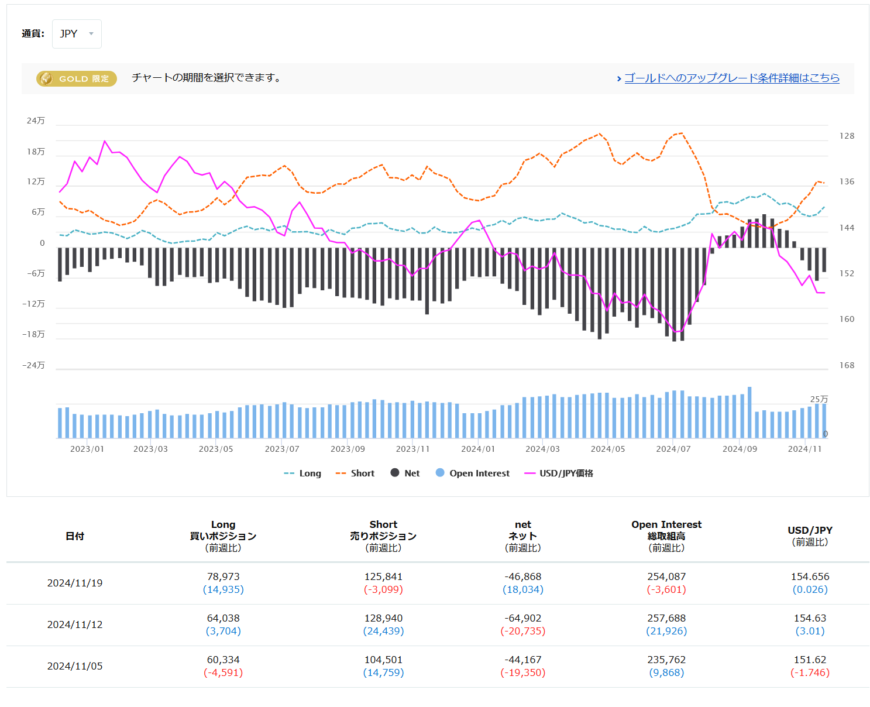The width and height of the screenshot is (870, 707).
Task: Click the teal dashed Long legend marker
Action: 289,473
